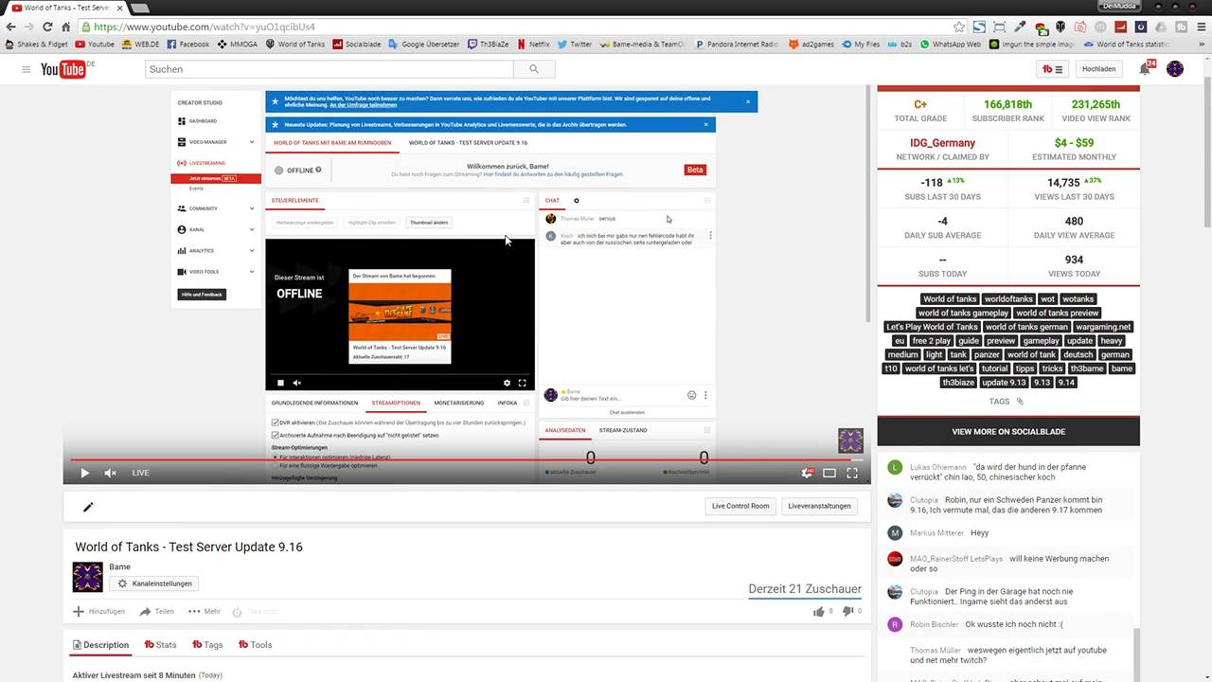Switch to Streamoptionen tab

click(396, 403)
